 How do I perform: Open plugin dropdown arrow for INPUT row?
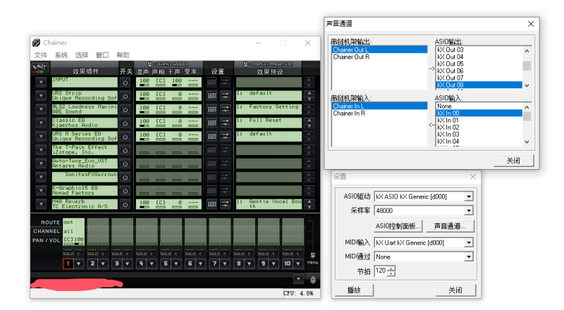42,82
